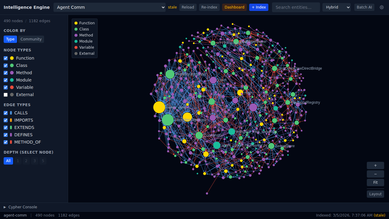Expand the Cypher Console panel
The width and height of the screenshot is (389, 219).
click(21, 207)
